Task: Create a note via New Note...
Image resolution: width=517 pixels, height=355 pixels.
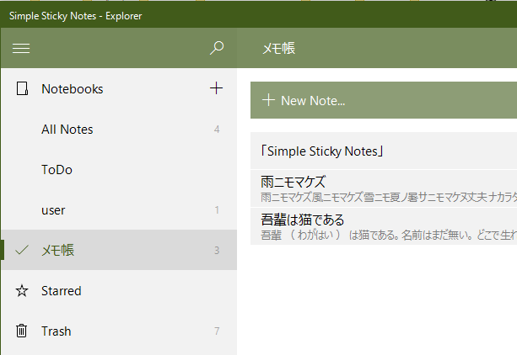Action: [384, 100]
